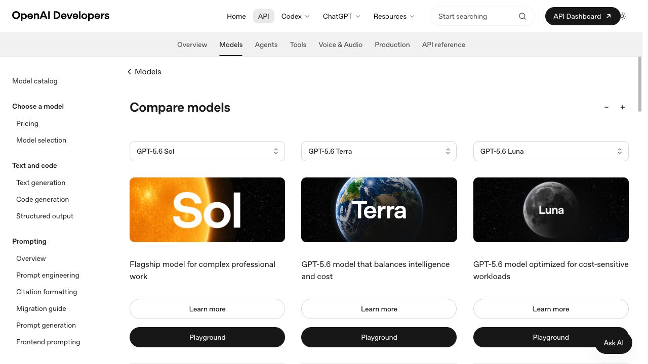This screenshot has height=364, width=648.
Task: Switch to the Tools tab
Action: [x=298, y=44]
